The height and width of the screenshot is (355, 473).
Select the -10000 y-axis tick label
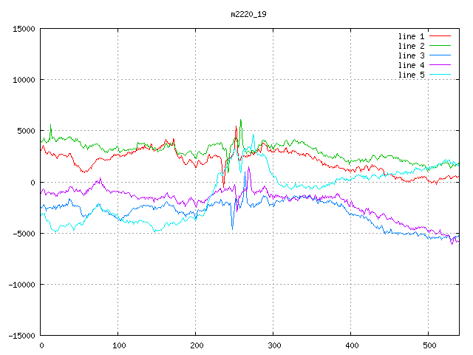21,284
